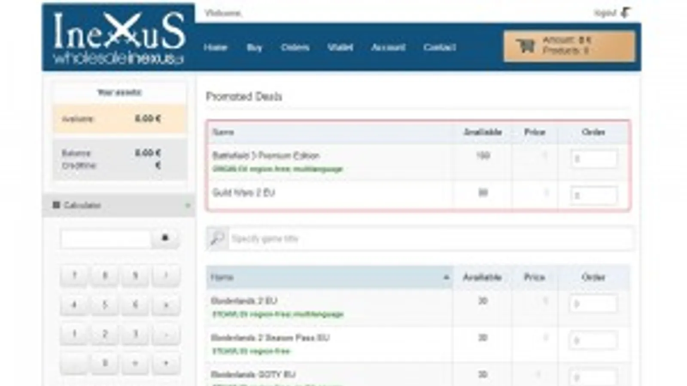This screenshot has width=687, height=386.
Task: Select 'Borderlands 2 EU' product name
Action: (x=244, y=301)
